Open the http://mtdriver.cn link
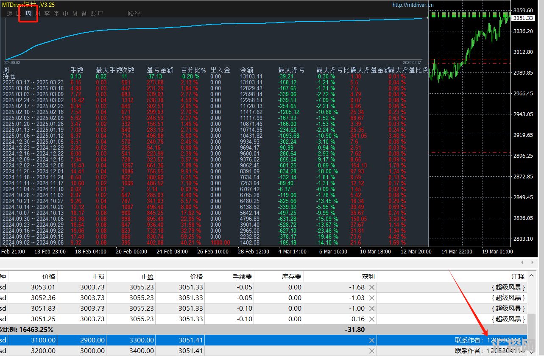Image resolution: width=544 pixels, height=356 pixels. [x=413, y=5]
